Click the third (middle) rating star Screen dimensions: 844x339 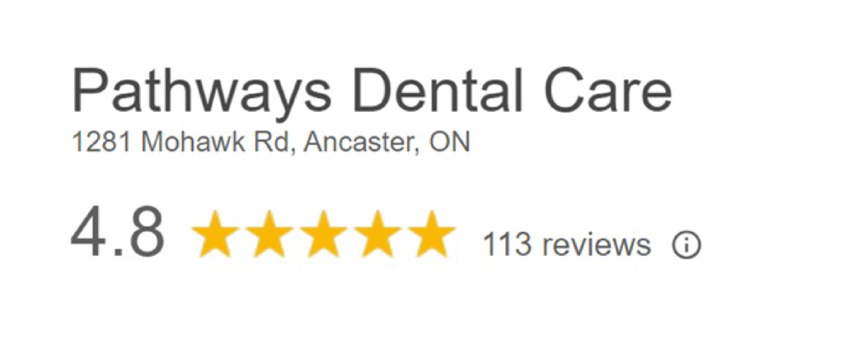coord(323,234)
